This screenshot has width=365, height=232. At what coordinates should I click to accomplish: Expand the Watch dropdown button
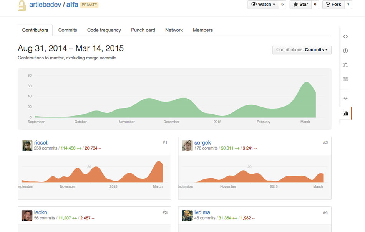coord(263,5)
